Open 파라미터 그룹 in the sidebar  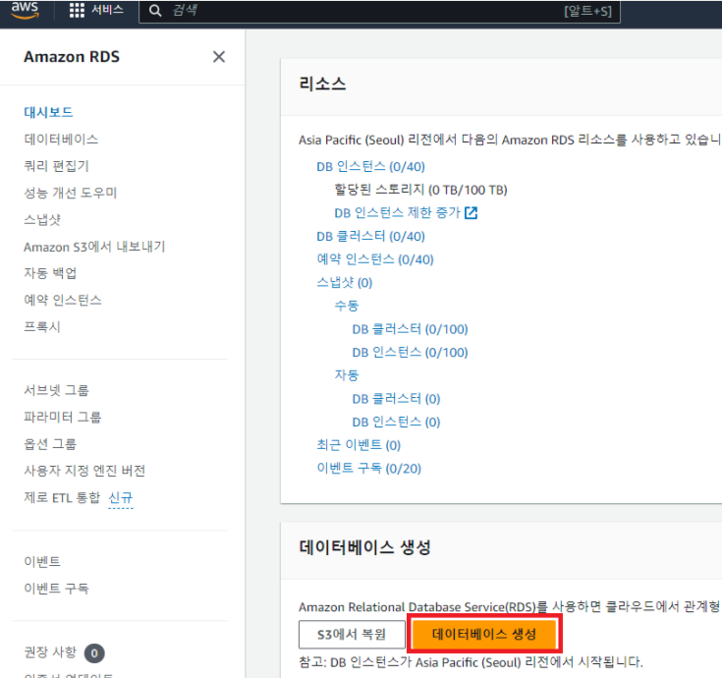coord(62,417)
